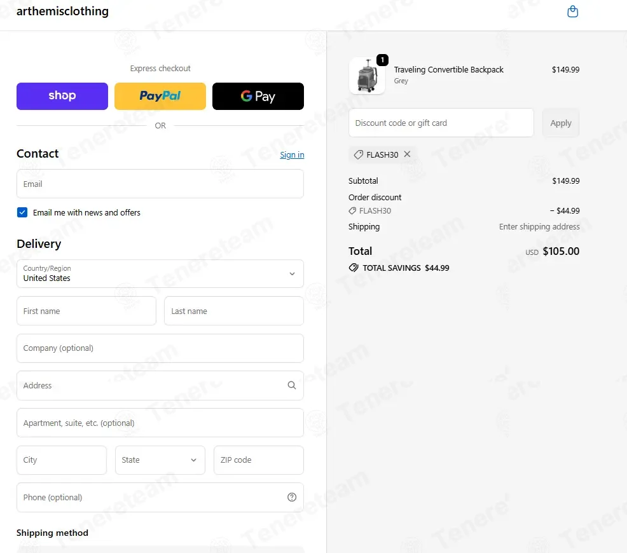Click the Total Savings tag icon

[x=354, y=268]
